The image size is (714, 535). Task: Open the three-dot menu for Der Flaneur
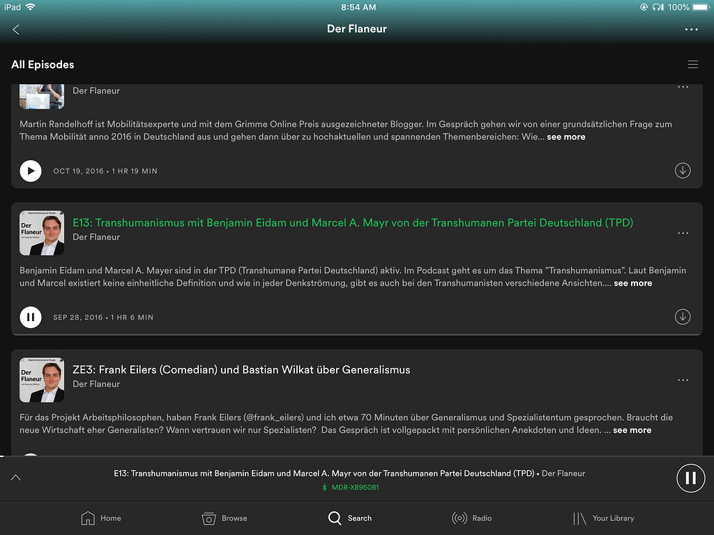coord(691,29)
